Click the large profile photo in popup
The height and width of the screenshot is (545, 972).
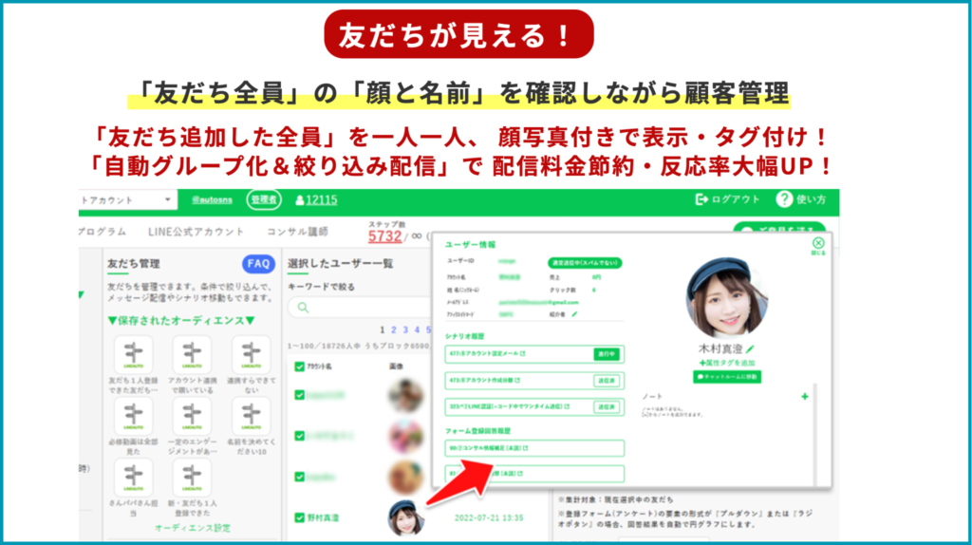coord(726,298)
